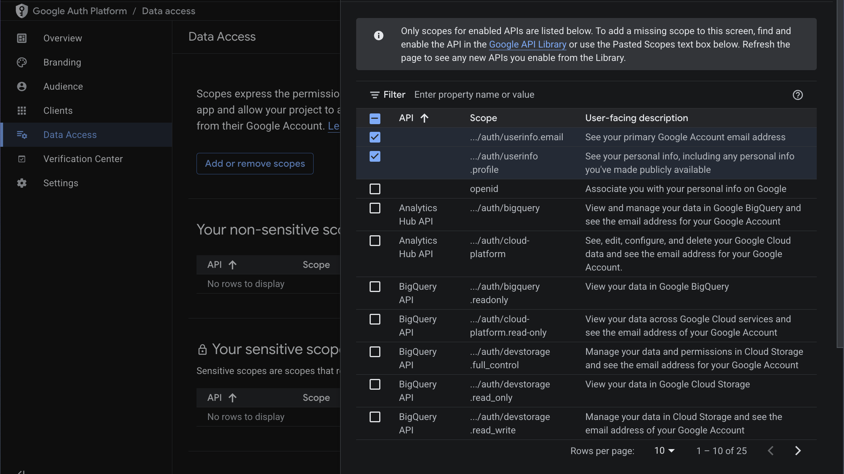This screenshot has width=844, height=474.
Task: Open filter help question-mark icon
Action: pos(798,95)
